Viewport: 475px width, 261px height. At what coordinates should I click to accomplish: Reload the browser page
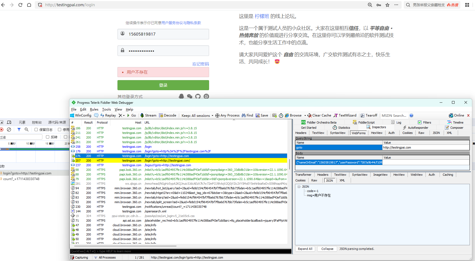[20, 5]
